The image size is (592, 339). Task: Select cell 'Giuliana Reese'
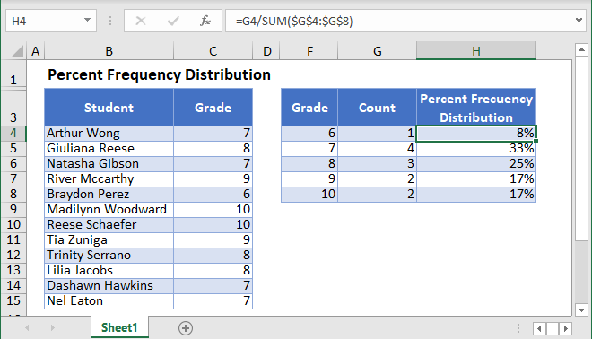(x=109, y=148)
